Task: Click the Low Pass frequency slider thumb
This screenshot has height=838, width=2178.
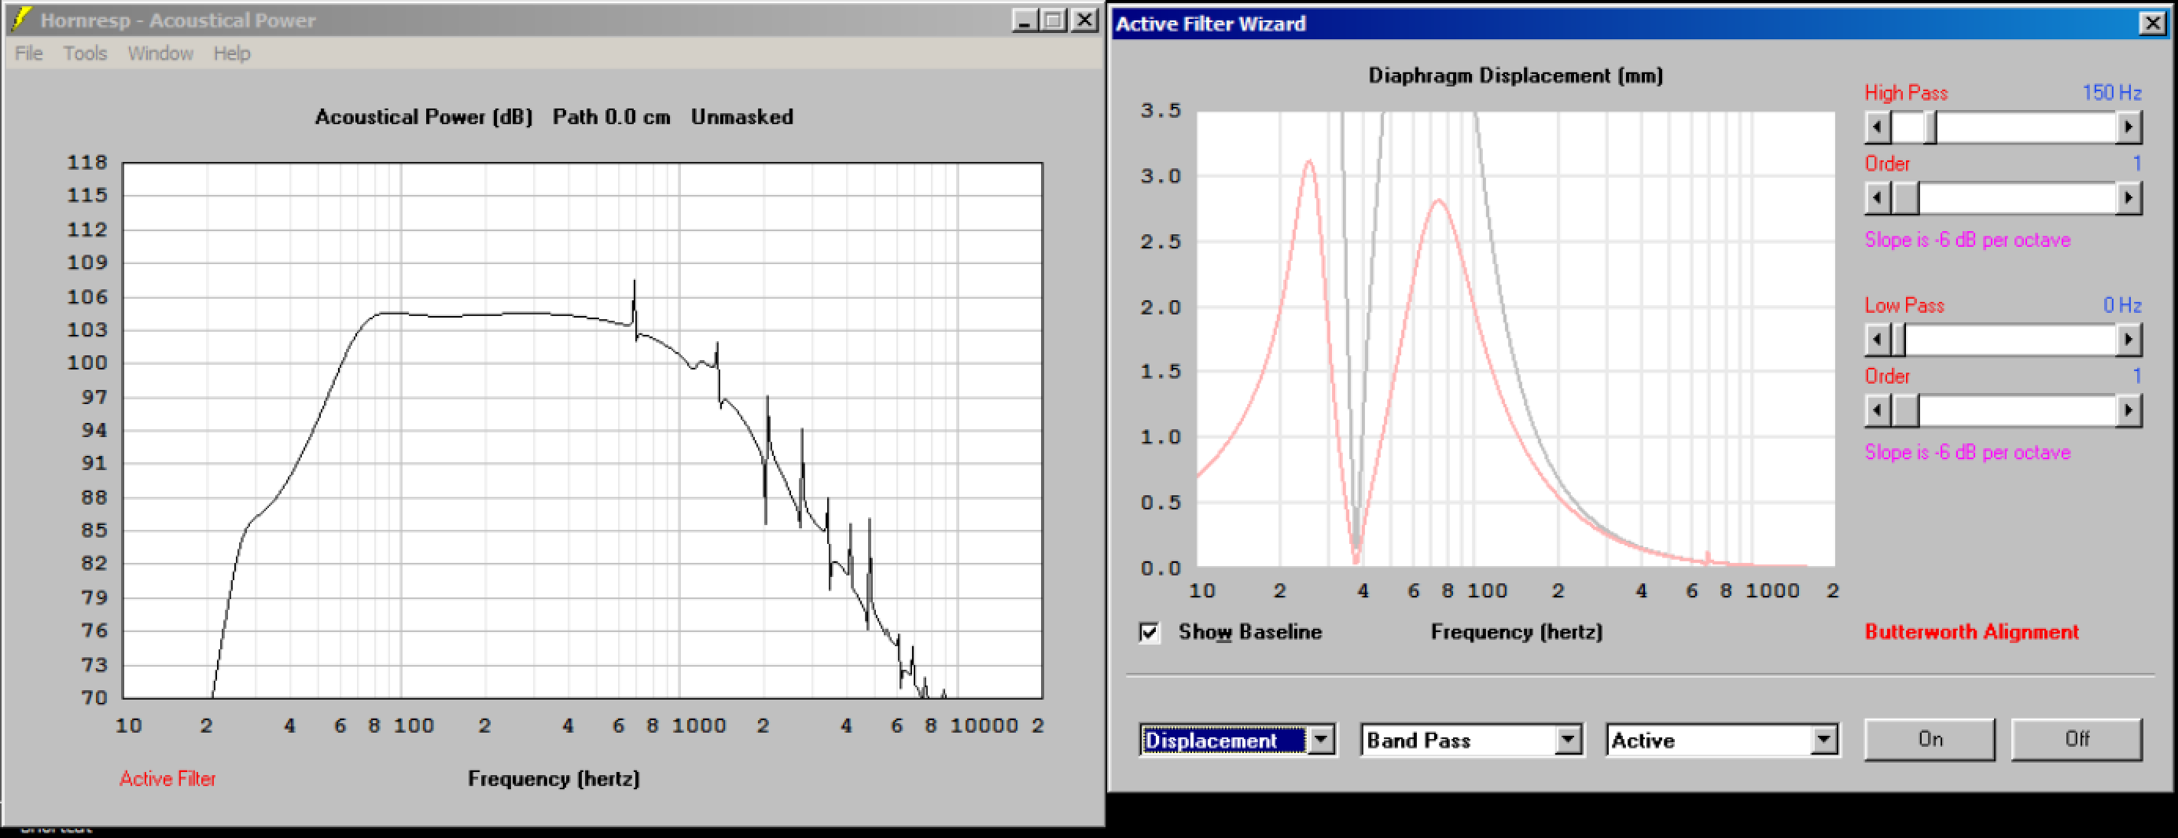Action: click(x=1898, y=340)
